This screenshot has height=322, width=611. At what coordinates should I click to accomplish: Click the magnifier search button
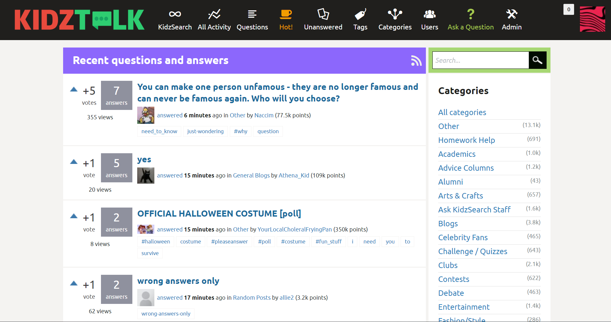pyautogui.click(x=538, y=60)
